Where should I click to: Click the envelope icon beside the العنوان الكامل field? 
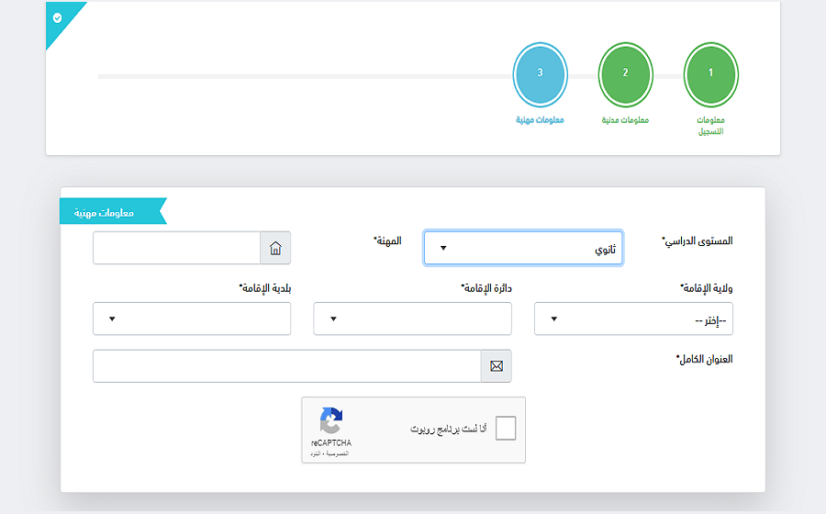497,366
